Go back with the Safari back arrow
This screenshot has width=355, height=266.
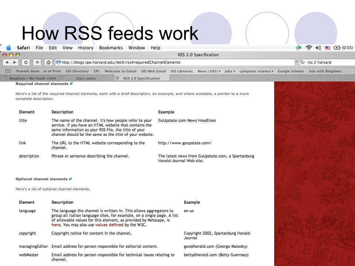7,62
